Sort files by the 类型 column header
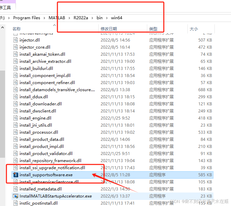 (x=153, y=29)
